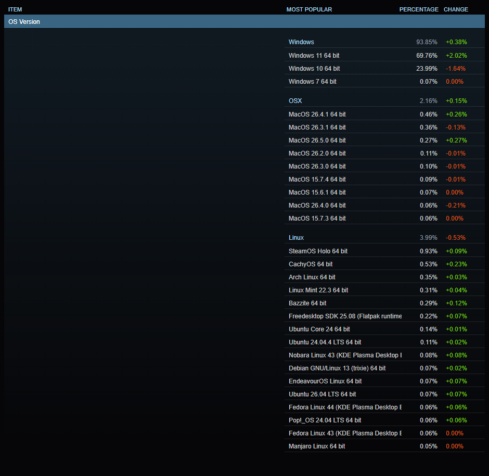This screenshot has width=489, height=476.
Task: Click Linux change value -0.53%
Action: point(455,237)
